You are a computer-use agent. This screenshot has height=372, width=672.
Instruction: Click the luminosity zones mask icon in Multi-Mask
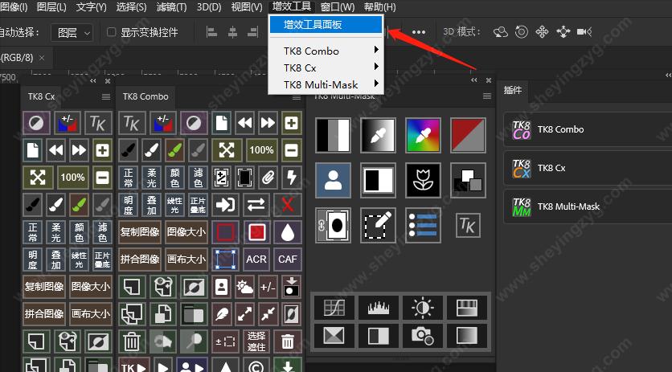point(333,135)
